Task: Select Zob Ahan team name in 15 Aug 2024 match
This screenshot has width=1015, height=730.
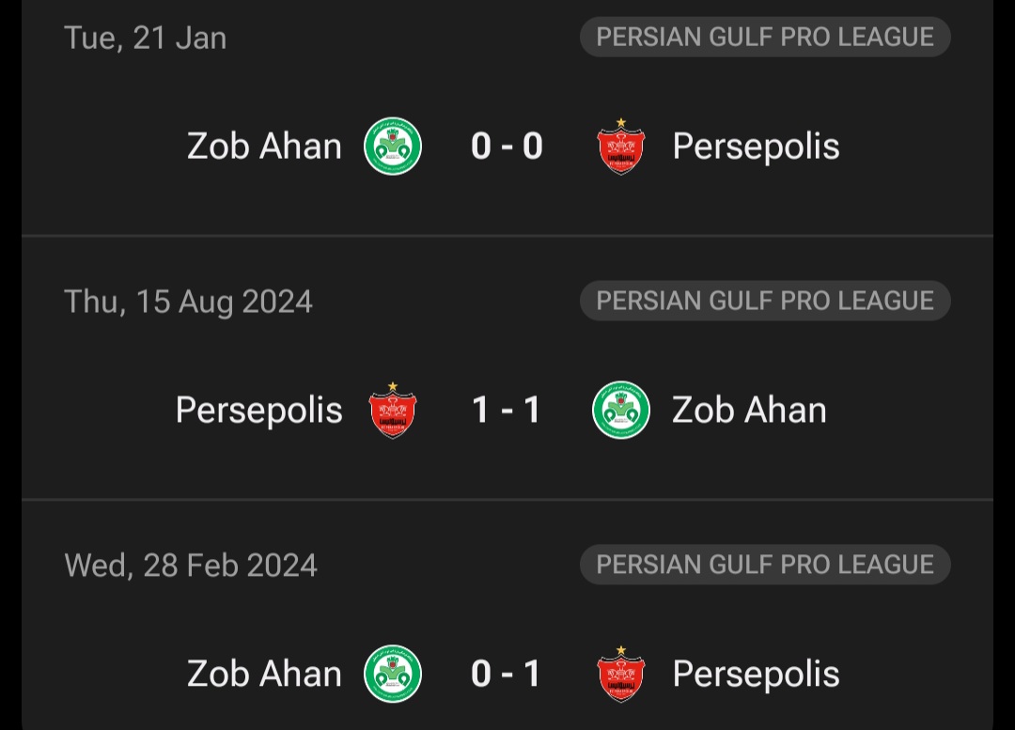Action: tap(749, 411)
